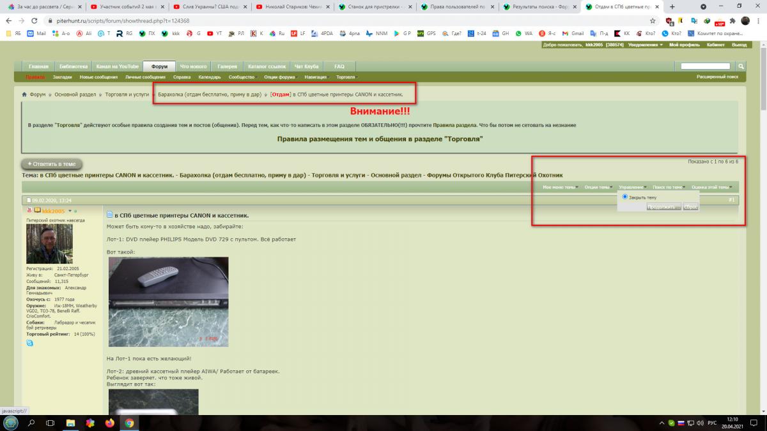Focus the forum search input field
The height and width of the screenshot is (431, 767).
706,66
